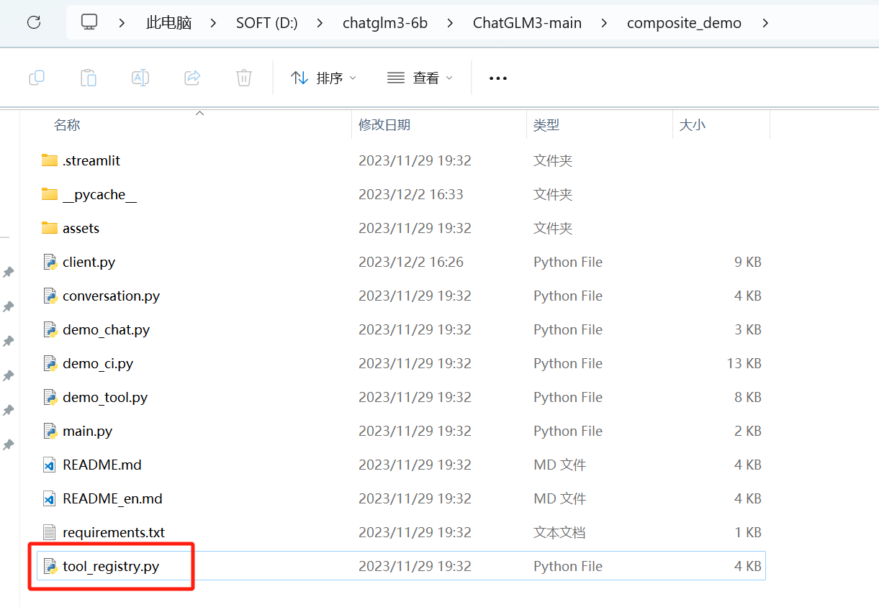Click the Refresh icon in the address bar
Viewport: 879px width, 607px height.
click(x=34, y=22)
